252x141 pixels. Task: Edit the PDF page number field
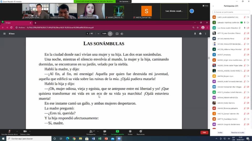[x=87, y=34]
